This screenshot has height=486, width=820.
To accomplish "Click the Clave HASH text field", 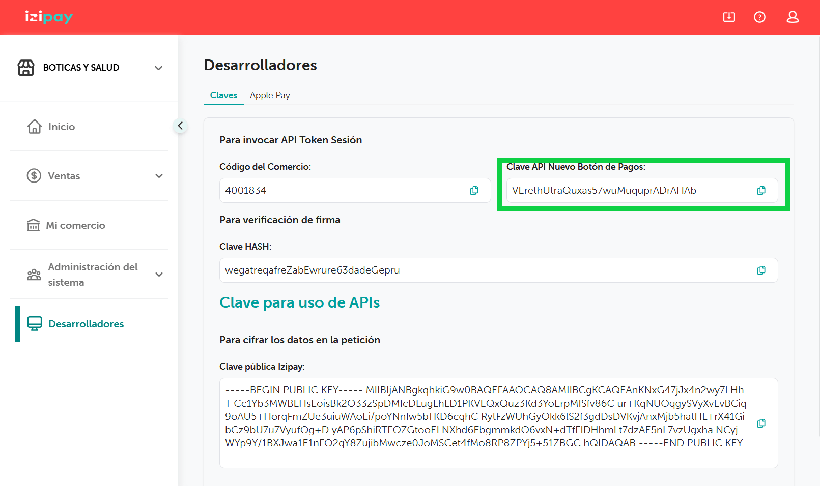I will (x=484, y=270).
